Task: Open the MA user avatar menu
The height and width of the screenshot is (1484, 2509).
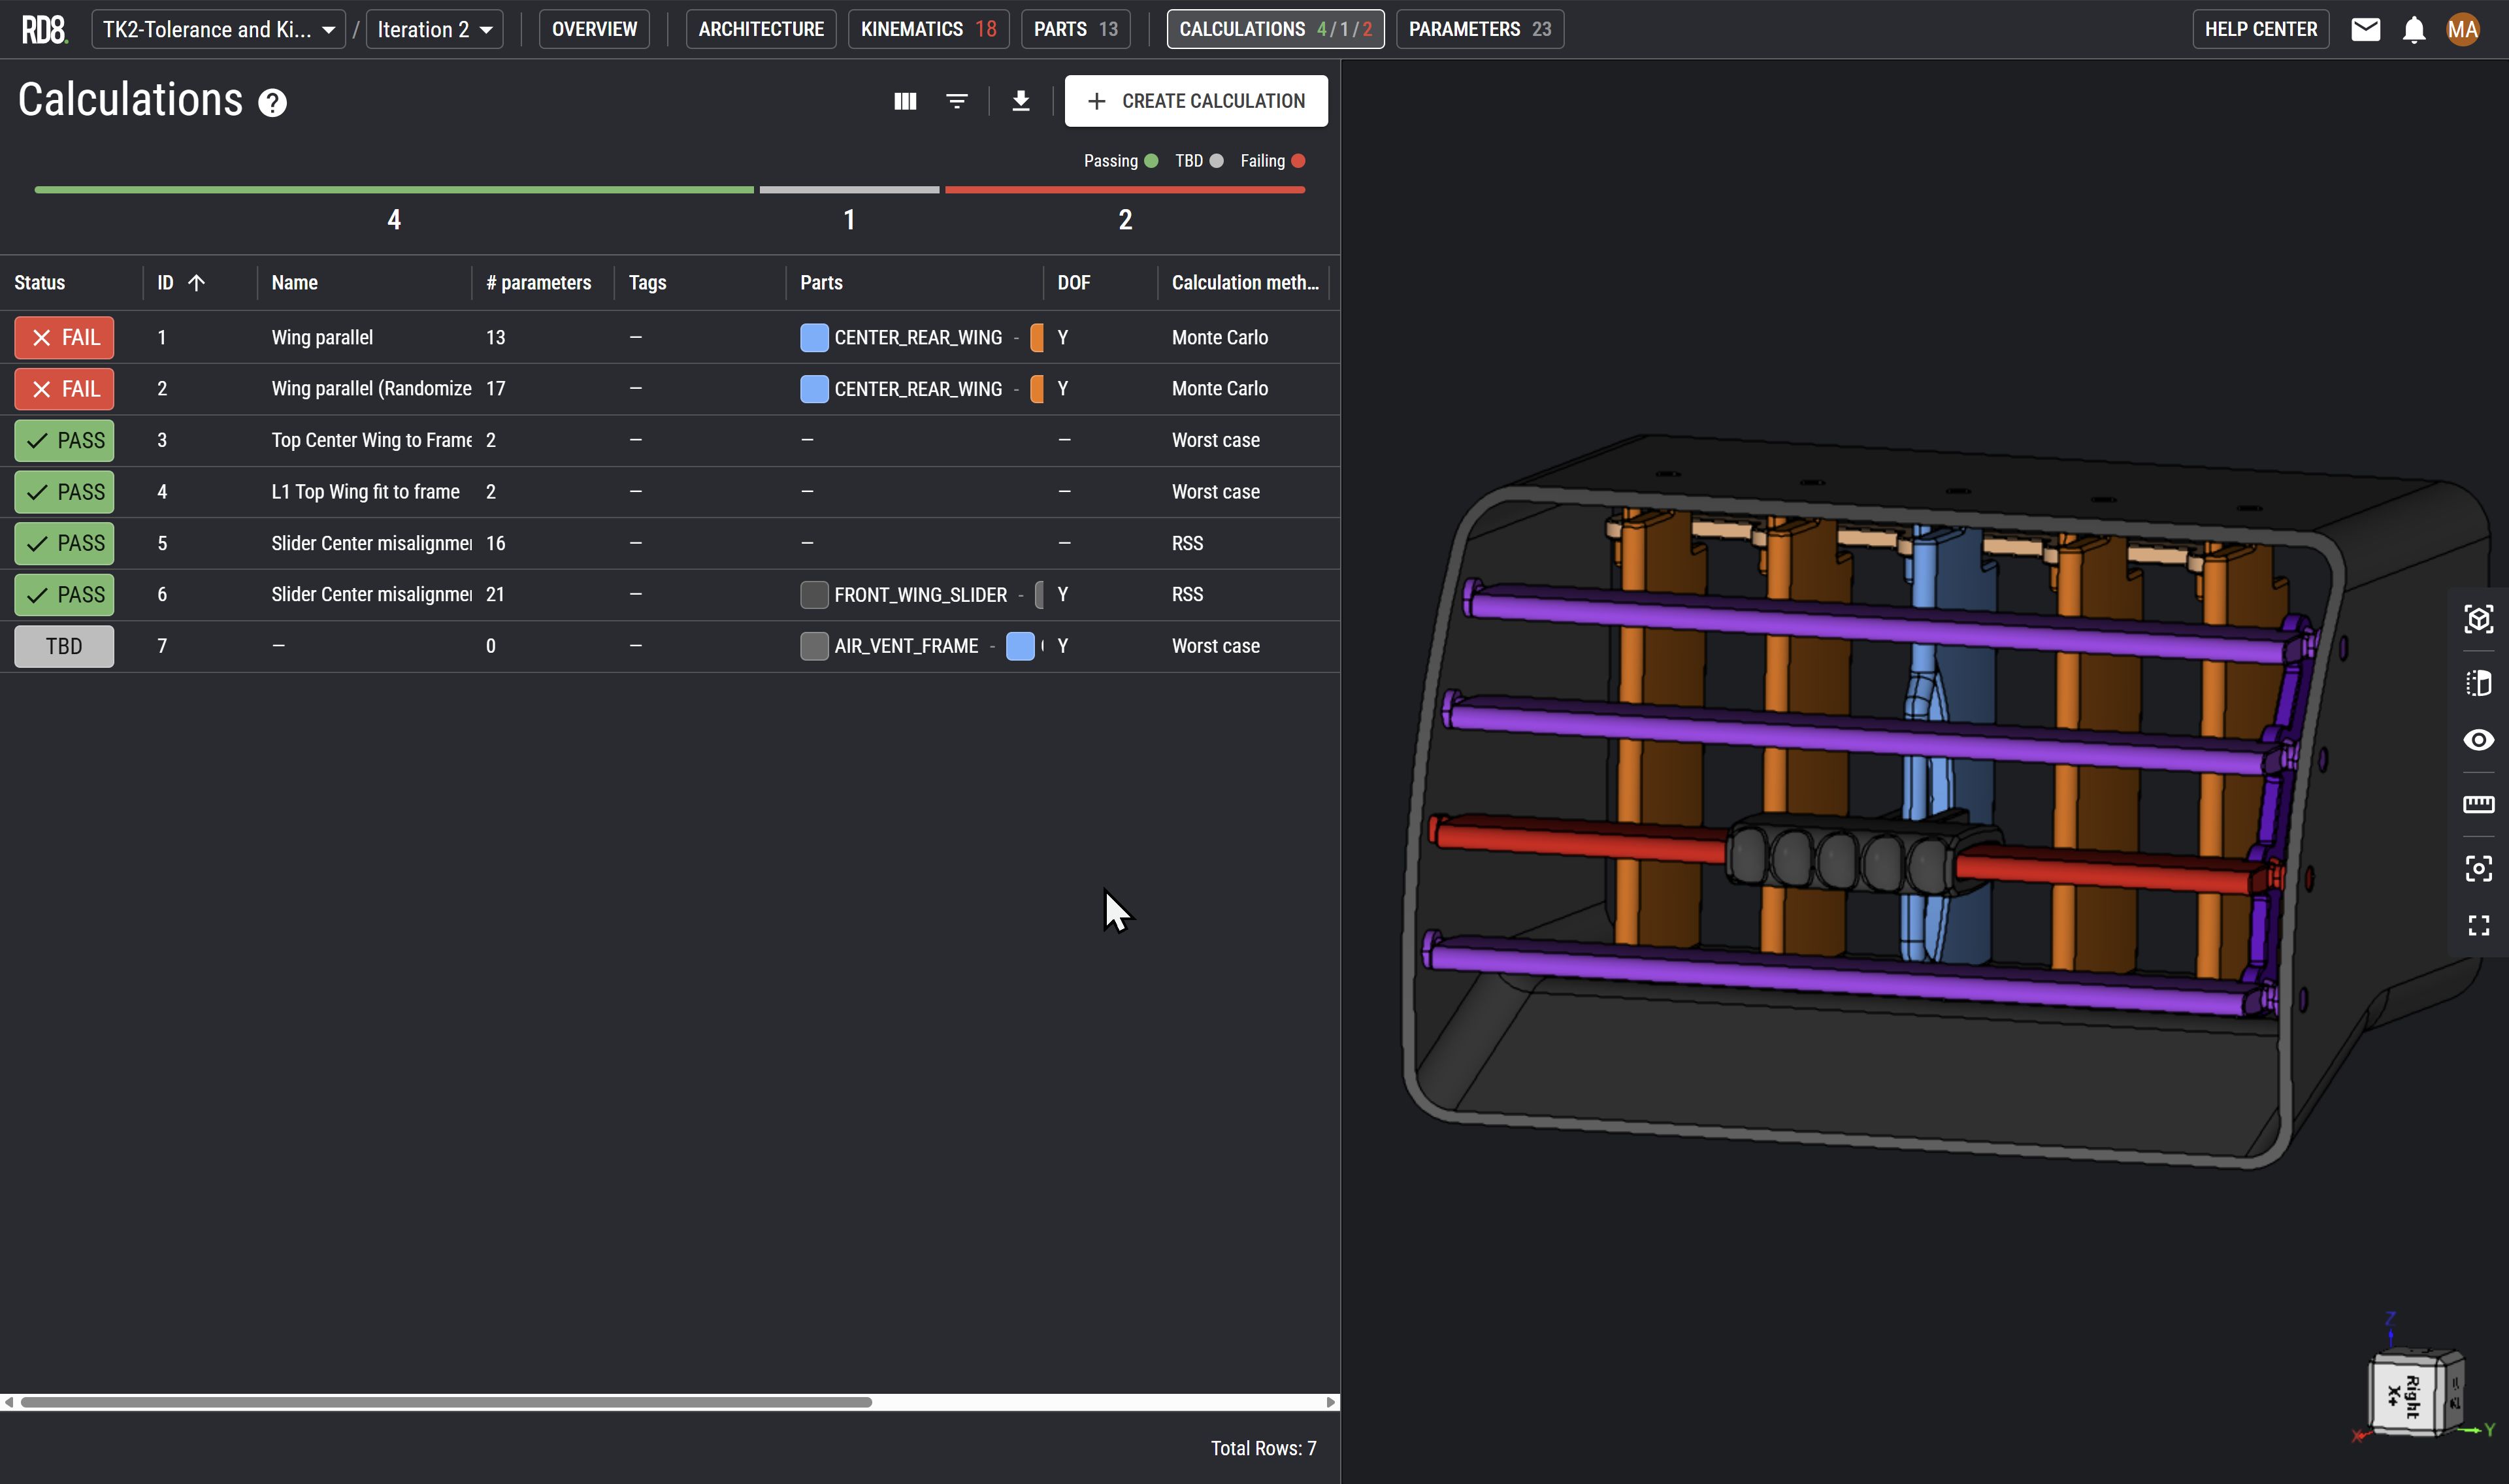Action: pos(2463,29)
